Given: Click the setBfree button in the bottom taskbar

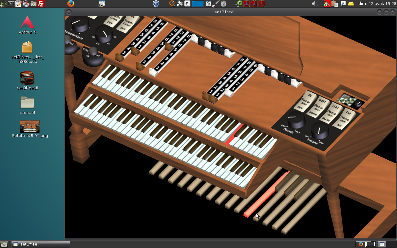Looking at the screenshot, I should pos(40,244).
